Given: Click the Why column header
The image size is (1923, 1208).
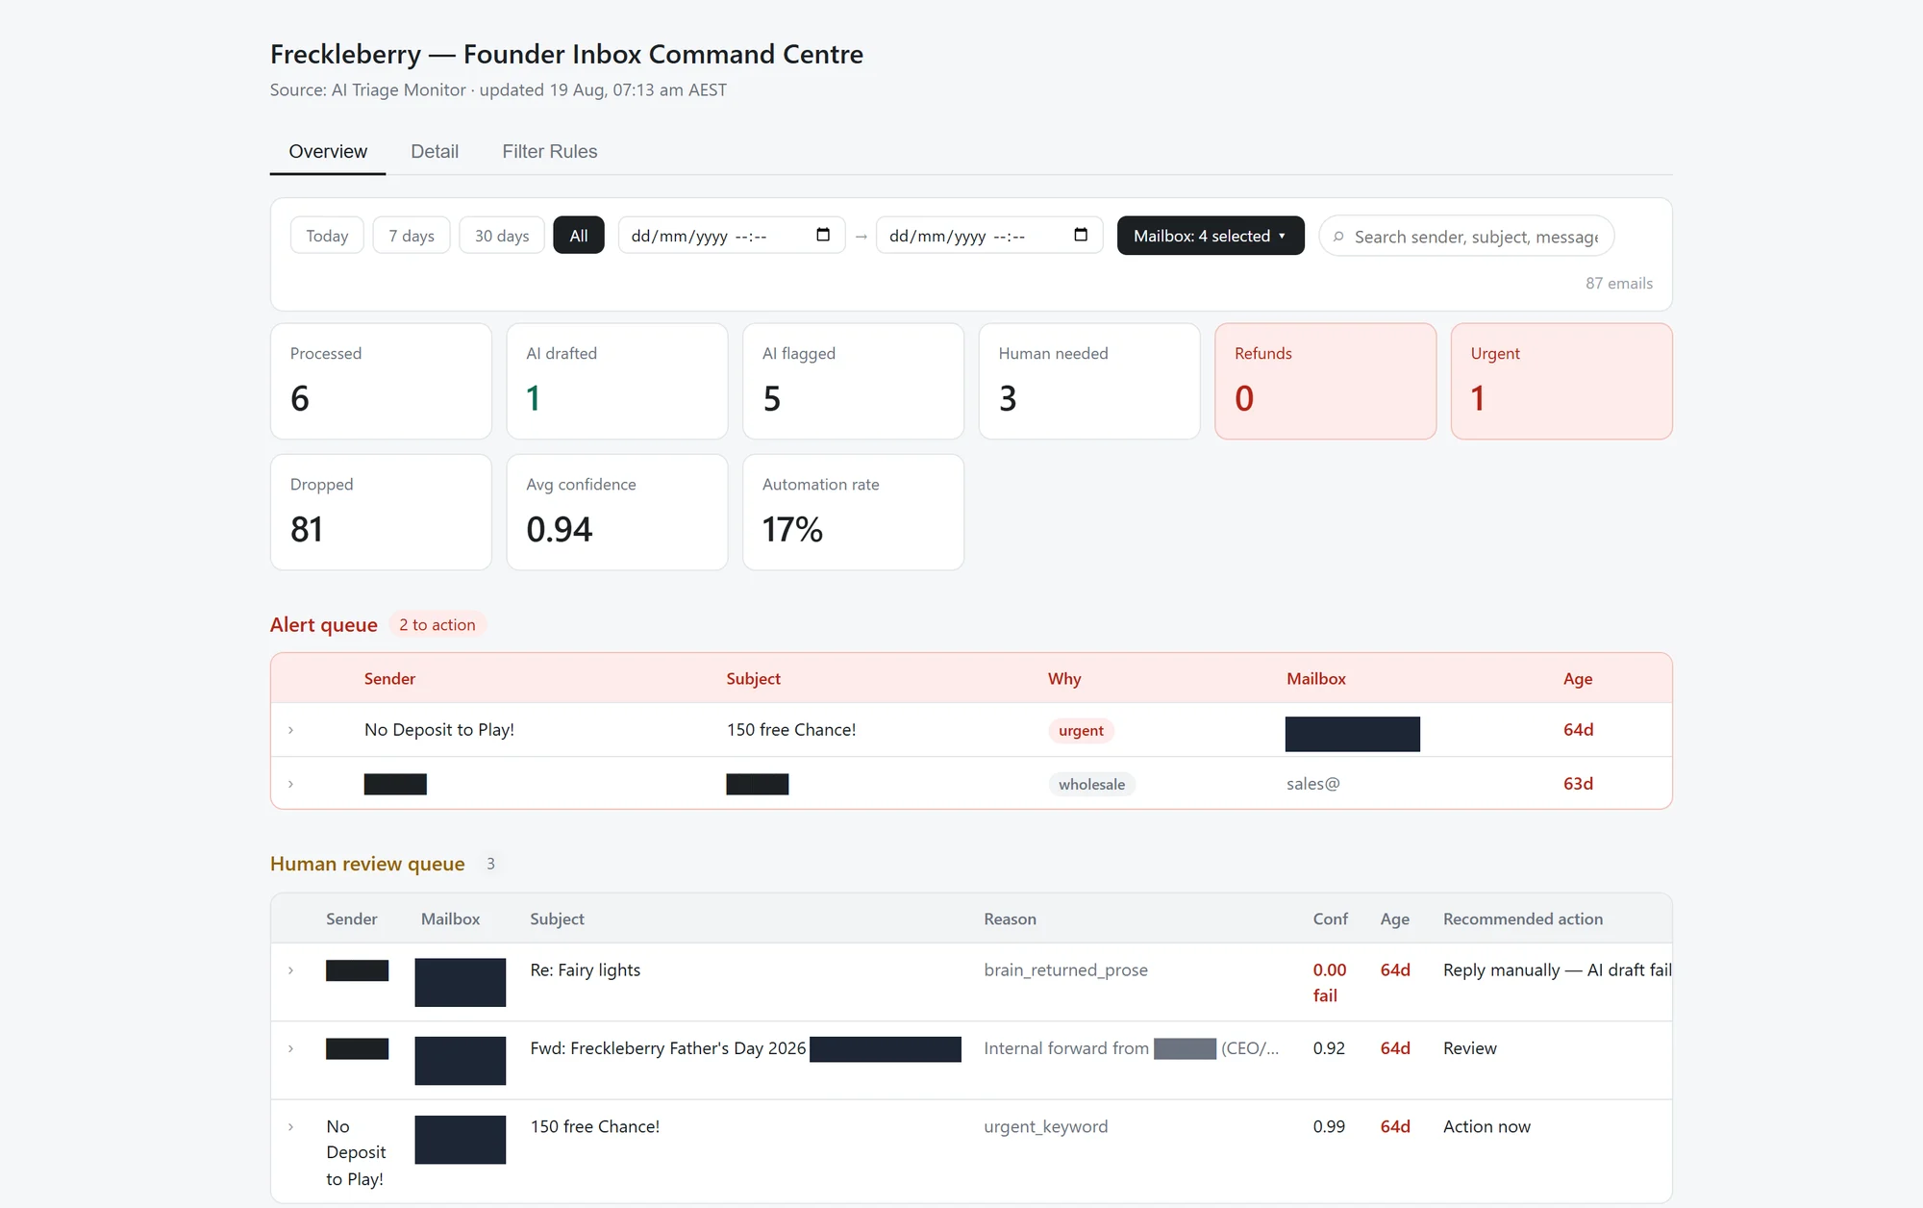Looking at the screenshot, I should [1064, 679].
